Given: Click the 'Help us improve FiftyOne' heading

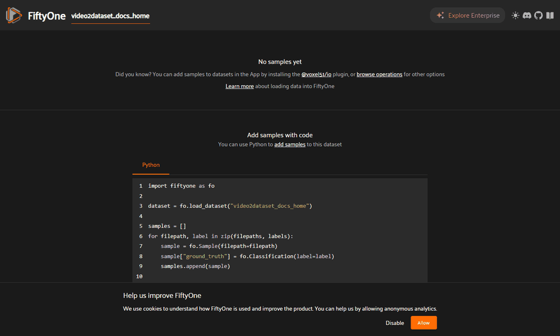Looking at the screenshot, I should click(162, 295).
